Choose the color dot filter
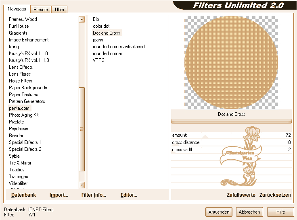The image size is (297, 220). (101, 26)
